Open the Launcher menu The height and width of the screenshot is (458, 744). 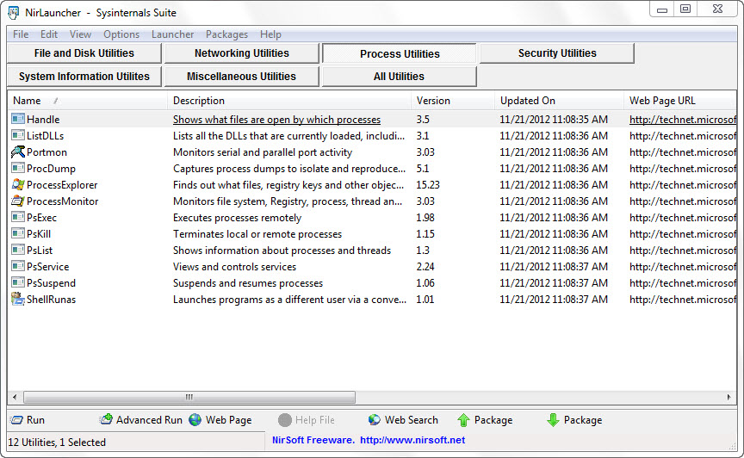coord(173,34)
